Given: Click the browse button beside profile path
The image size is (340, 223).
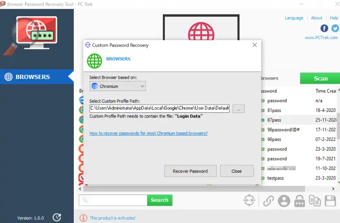Looking at the screenshot, I should [x=238, y=109].
